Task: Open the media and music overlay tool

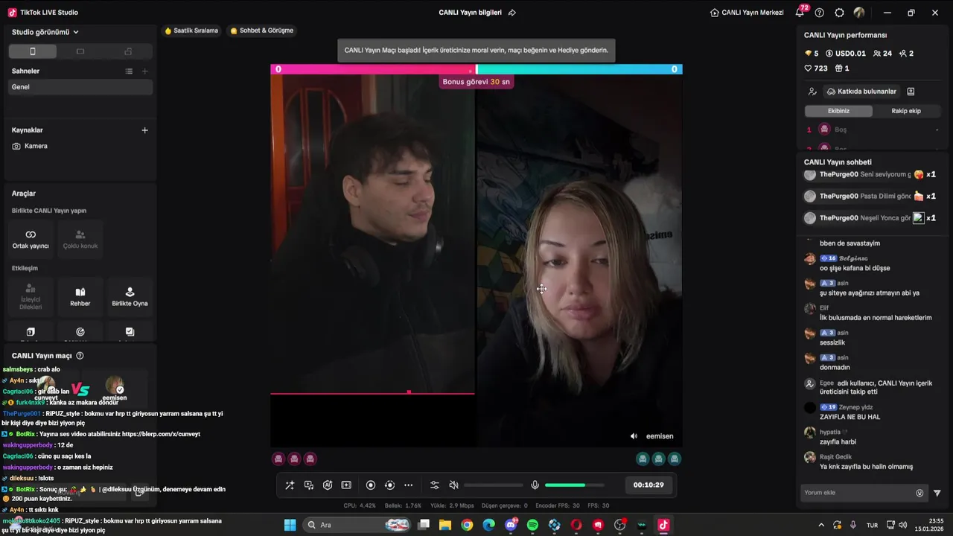Action: tap(309, 485)
